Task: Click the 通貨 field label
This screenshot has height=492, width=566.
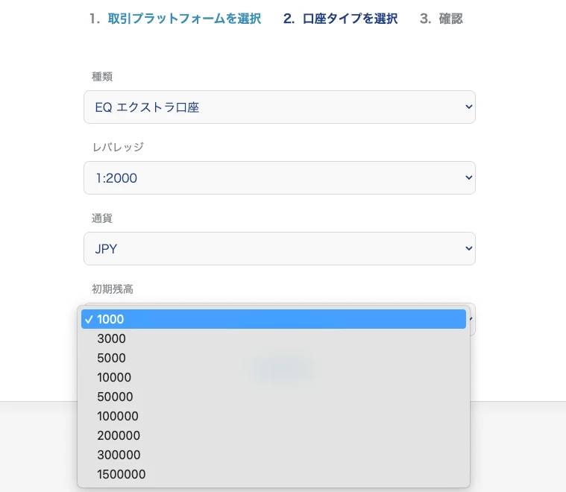Action: (102, 218)
